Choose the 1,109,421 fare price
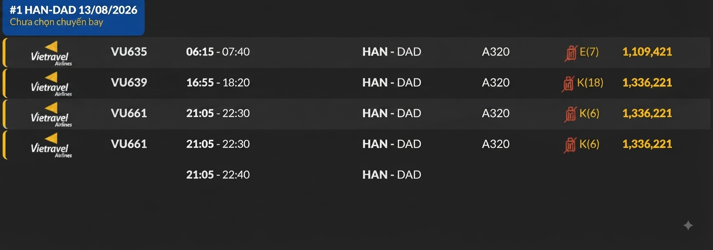Screen dimensions: 713x250 pos(647,52)
